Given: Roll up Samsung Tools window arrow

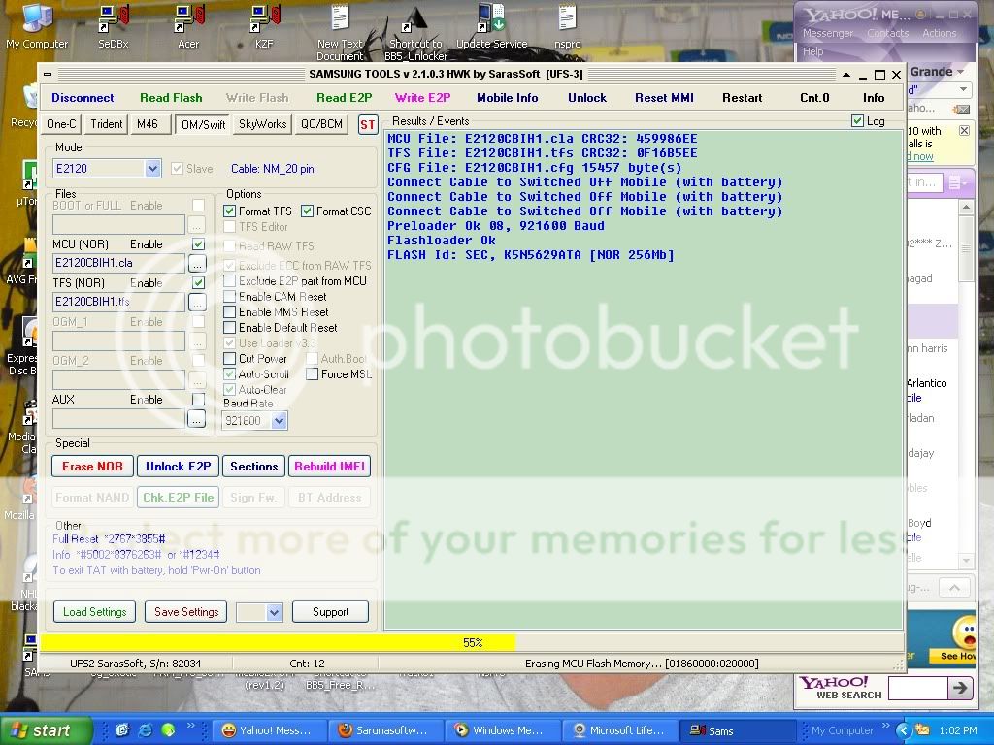Looking at the screenshot, I should tap(846, 75).
